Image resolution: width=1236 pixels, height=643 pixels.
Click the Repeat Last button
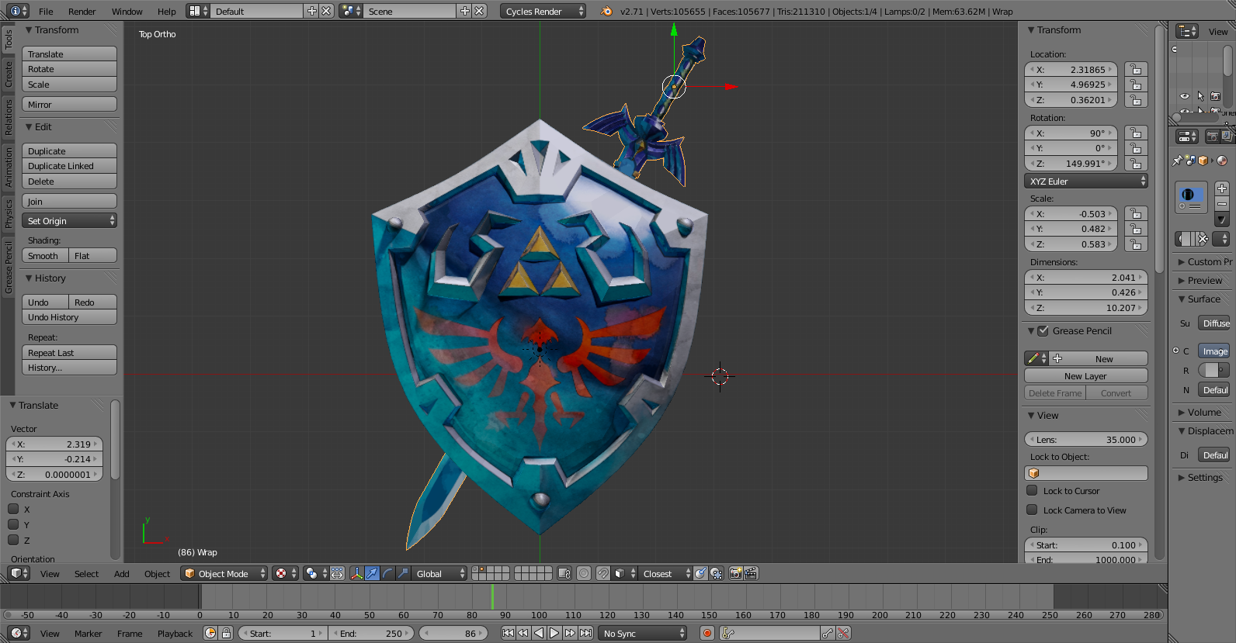point(69,353)
